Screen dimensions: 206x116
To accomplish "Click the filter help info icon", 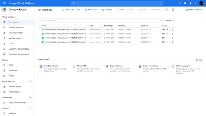I will (162, 20).
